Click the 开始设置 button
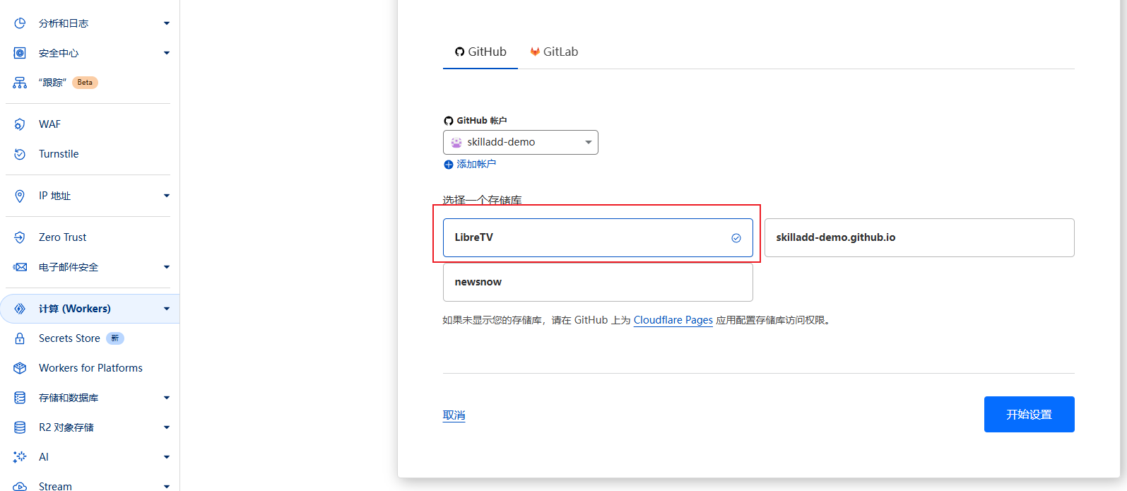This screenshot has height=491, width=1127. tap(1029, 415)
